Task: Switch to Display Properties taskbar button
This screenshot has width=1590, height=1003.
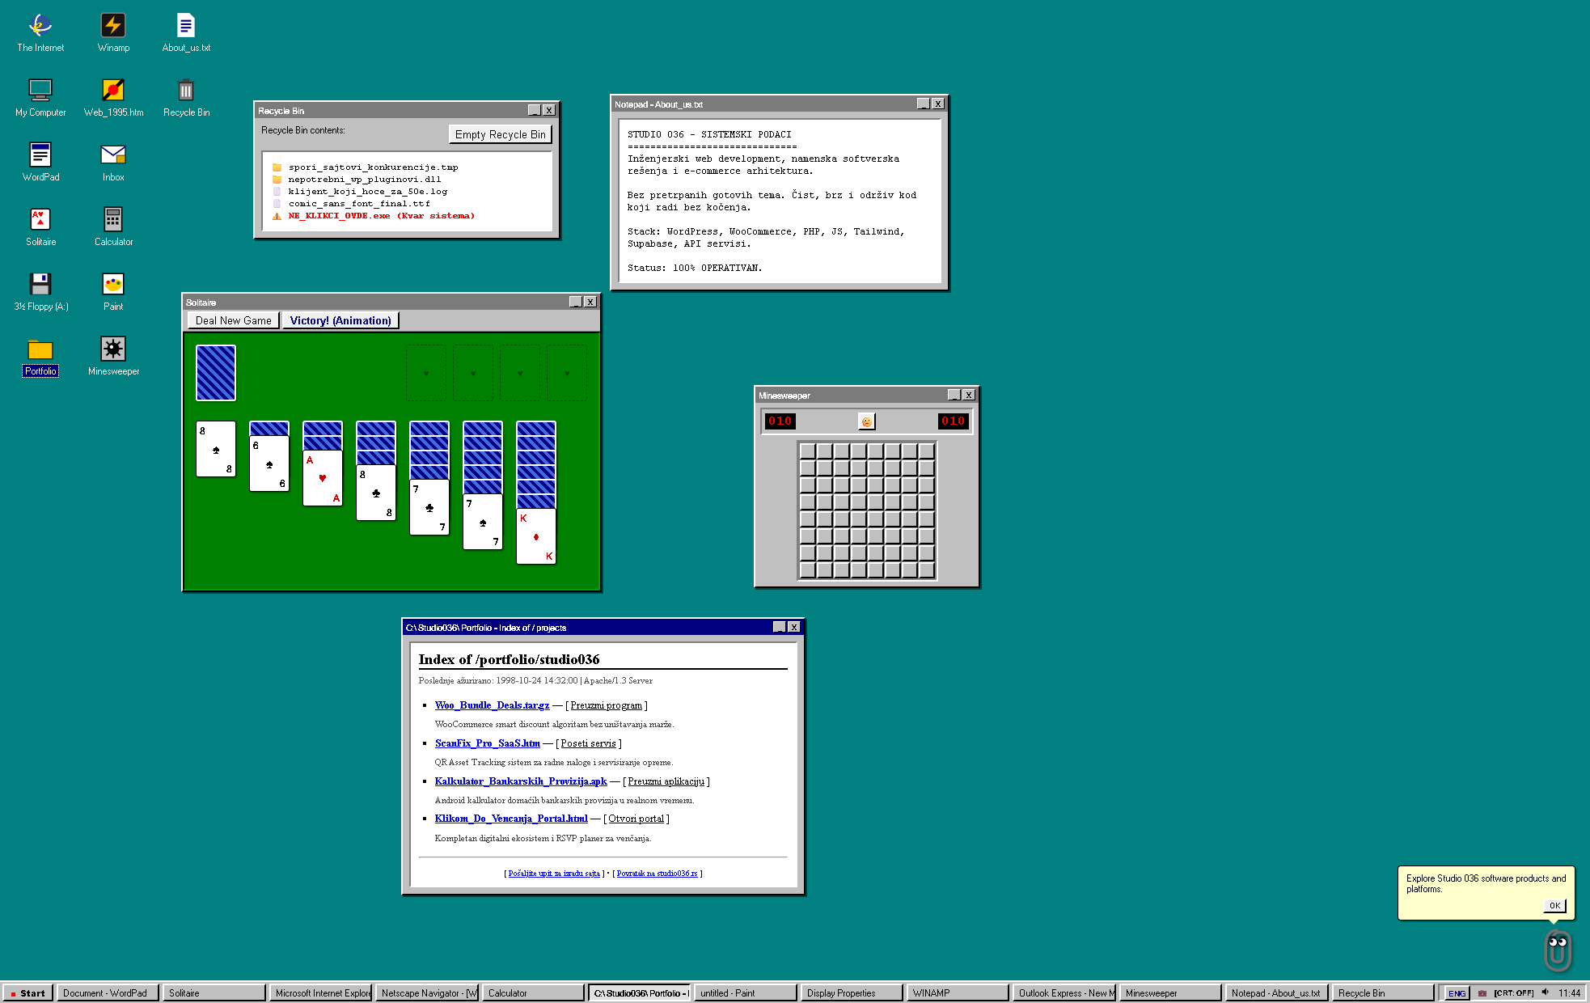Action: pyautogui.click(x=851, y=993)
